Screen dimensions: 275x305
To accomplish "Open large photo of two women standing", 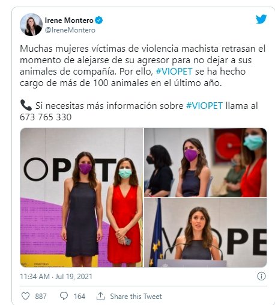I will pyautogui.click(x=82, y=197).
